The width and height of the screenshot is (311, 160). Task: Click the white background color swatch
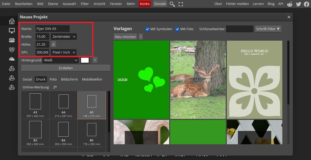tap(85, 60)
